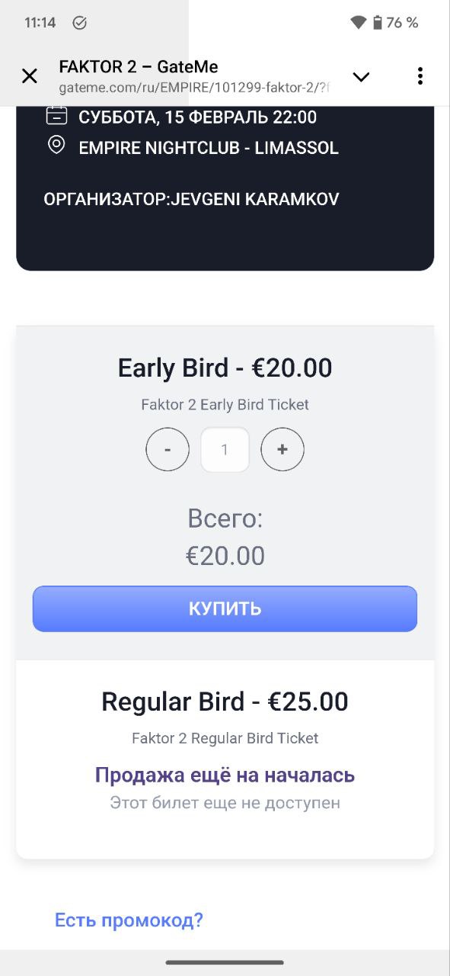Expand the downward chevron in browser bar
Viewport: 450px width, 976px height.
click(x=361, y=76)
